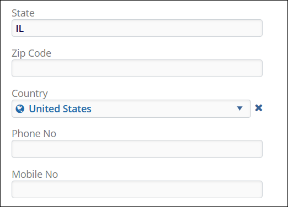Click the globe icon in Country field
This screenshot has width=288, height=207.
click(20, 108)
